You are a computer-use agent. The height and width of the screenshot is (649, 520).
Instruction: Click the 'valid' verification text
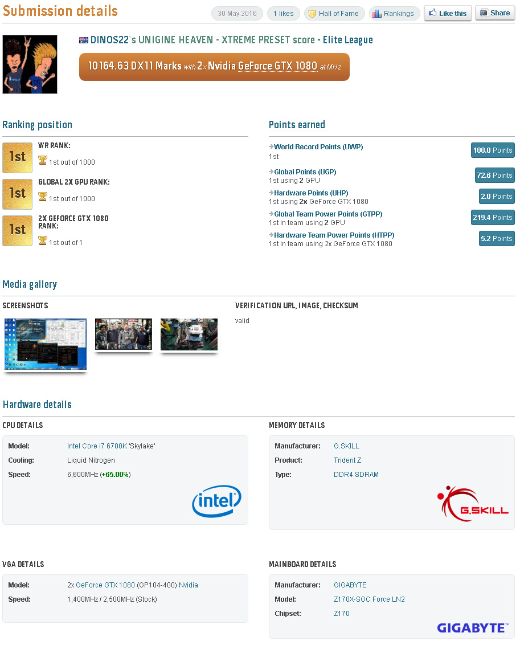(x=242, y=321)
